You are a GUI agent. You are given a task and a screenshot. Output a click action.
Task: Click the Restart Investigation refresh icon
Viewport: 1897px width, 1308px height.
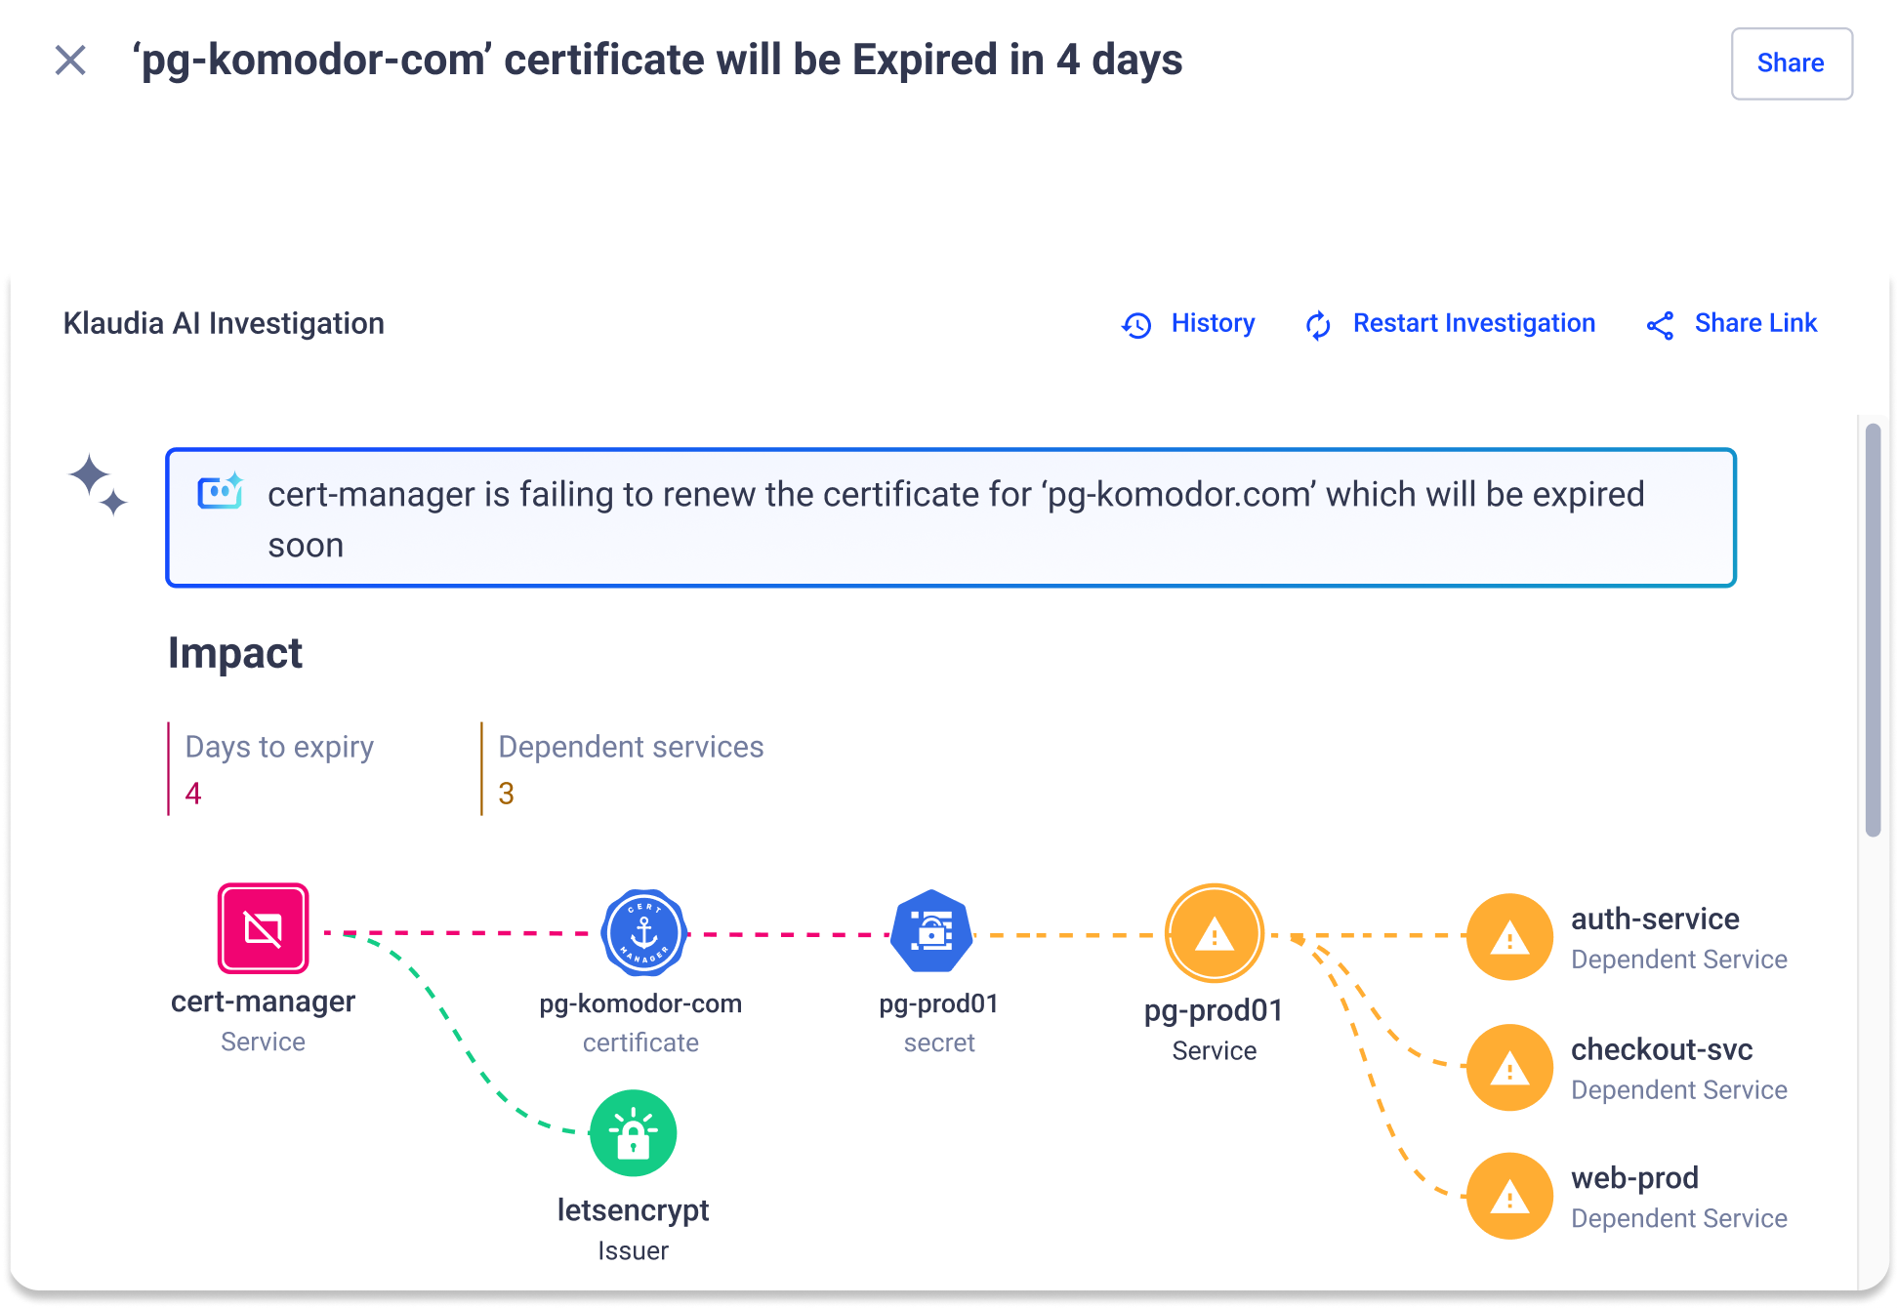(x=1318, y=325)
